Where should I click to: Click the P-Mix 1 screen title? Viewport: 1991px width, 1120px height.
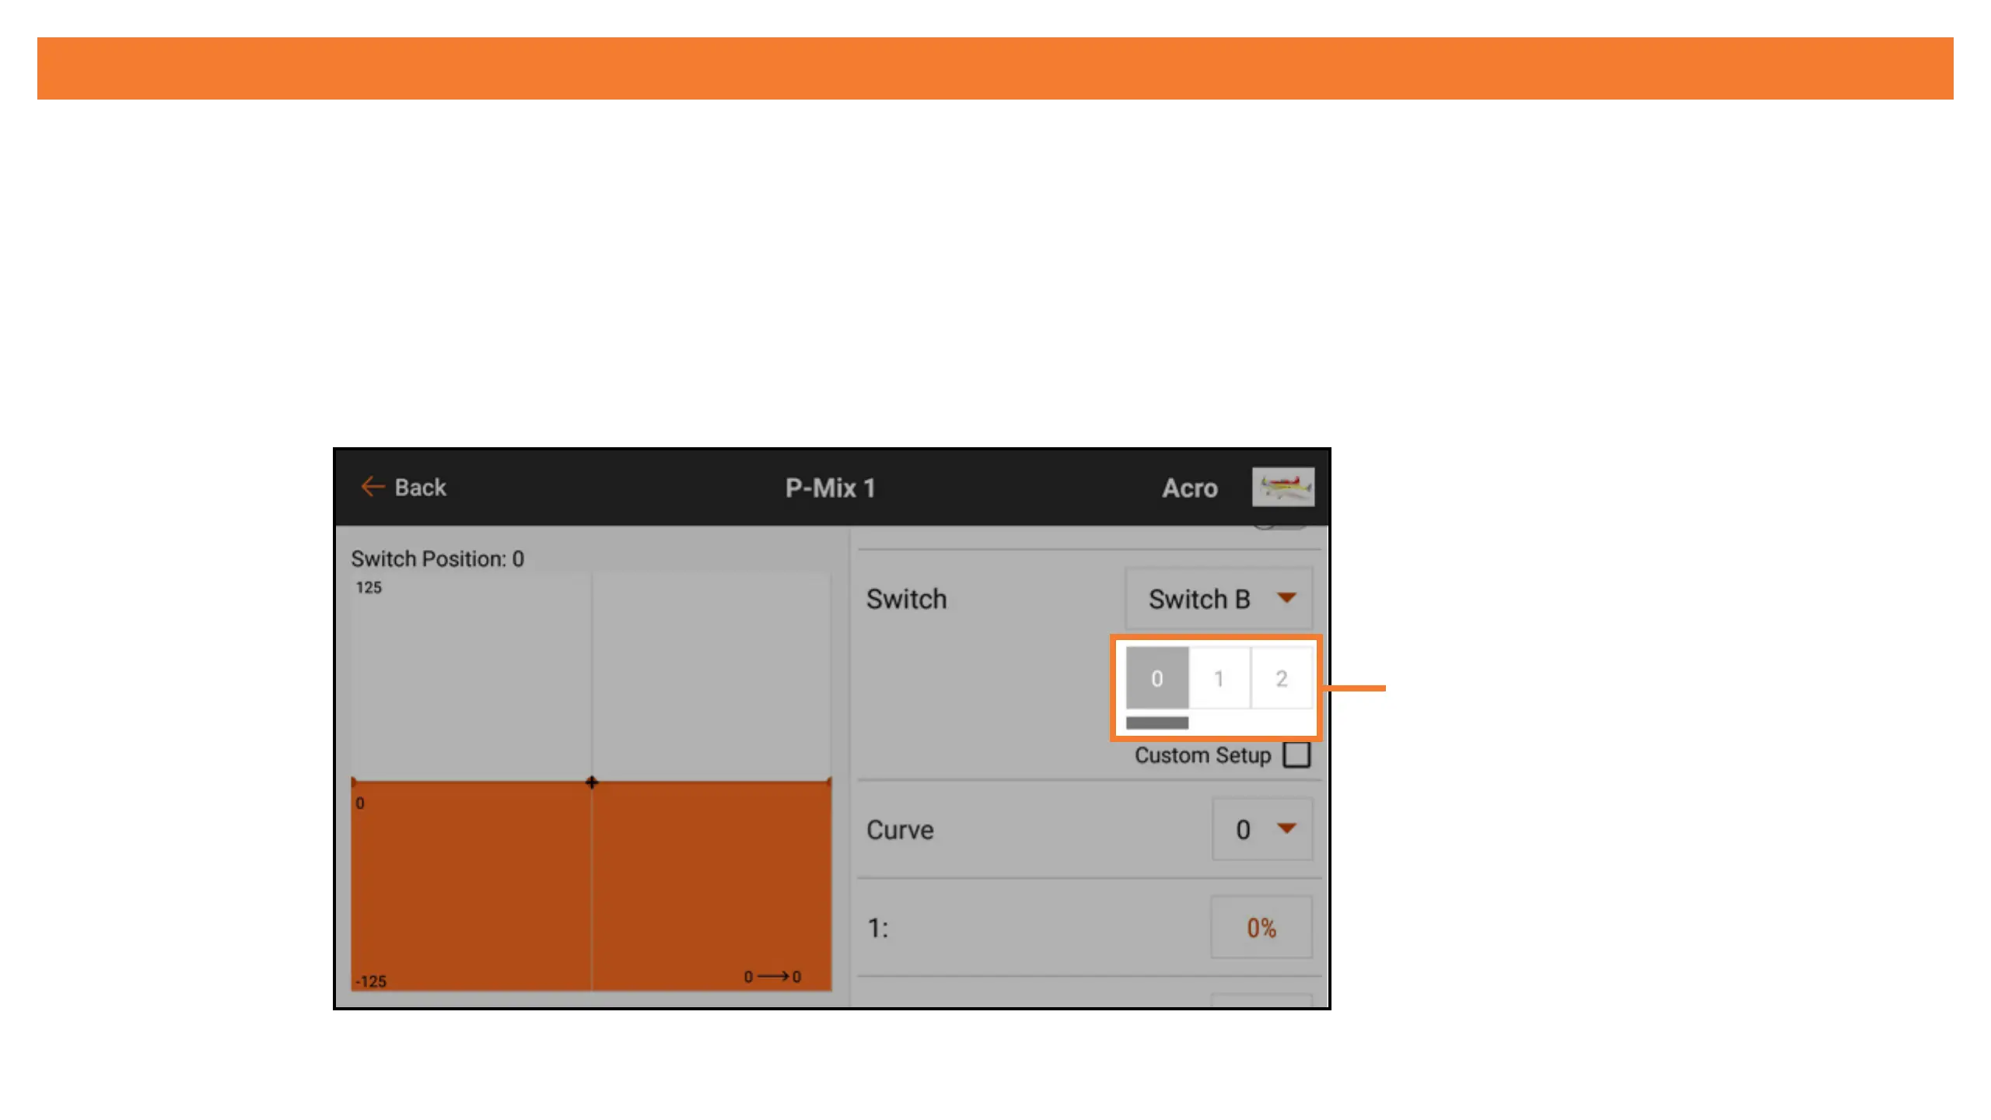pos(830,488)
